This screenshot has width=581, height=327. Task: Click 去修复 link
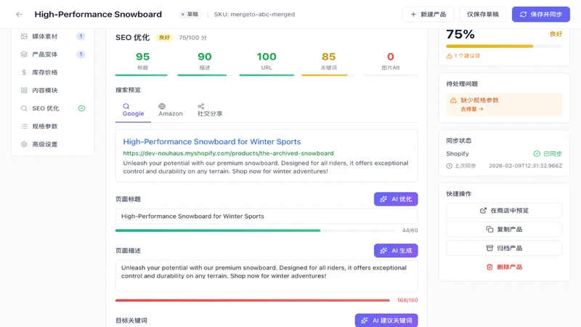tap(471, 109)
